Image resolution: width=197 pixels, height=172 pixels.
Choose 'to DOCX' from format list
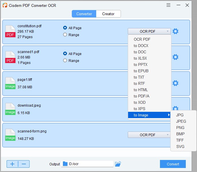[x=141, y=46]
